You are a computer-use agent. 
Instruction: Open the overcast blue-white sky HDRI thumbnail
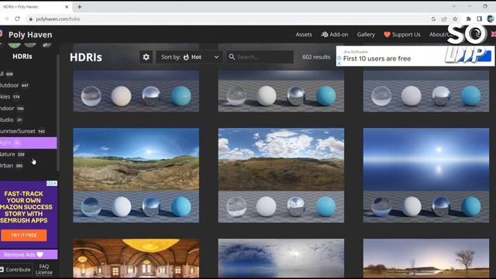(x=281, y=258)
